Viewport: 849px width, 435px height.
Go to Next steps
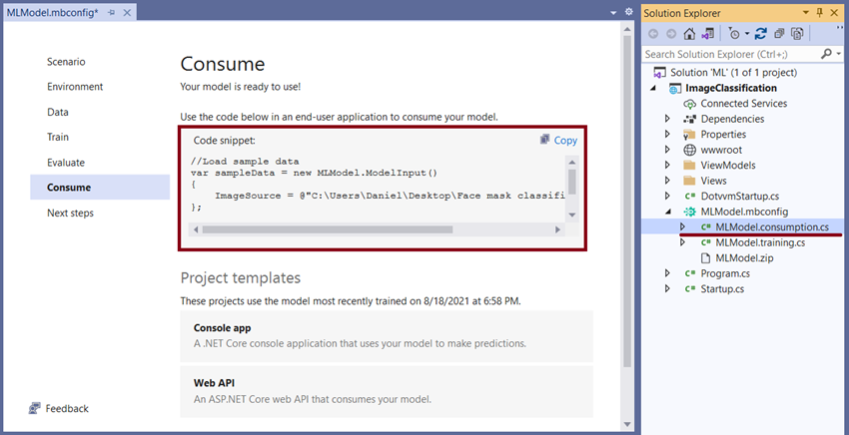70,213
